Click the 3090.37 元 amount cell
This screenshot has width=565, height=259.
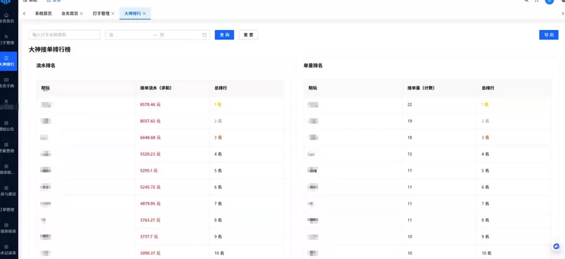tap(150, 253)
